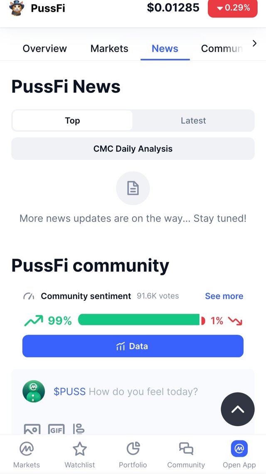Vote bullish with the green 99% arrow
266x474 pixels.
tap(34, 321)
